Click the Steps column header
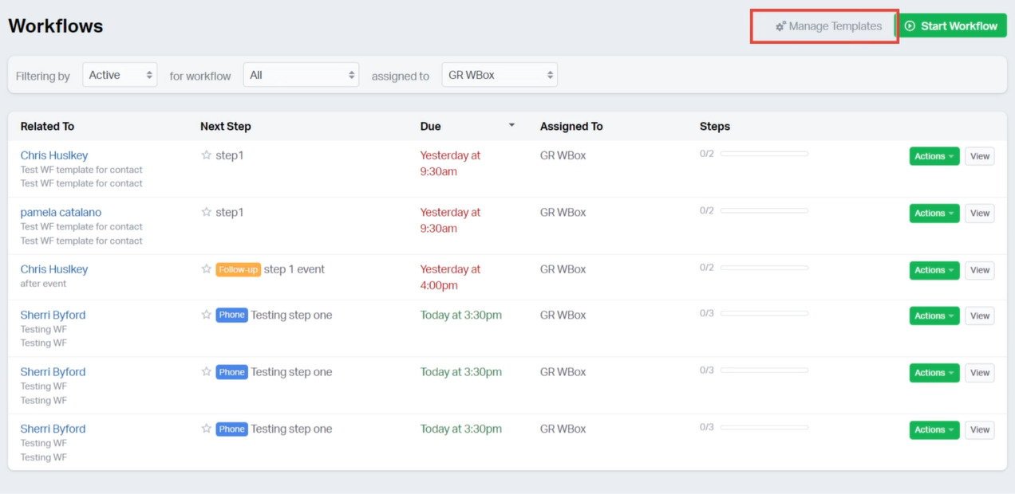1015x494 pixels. [715, 126]
